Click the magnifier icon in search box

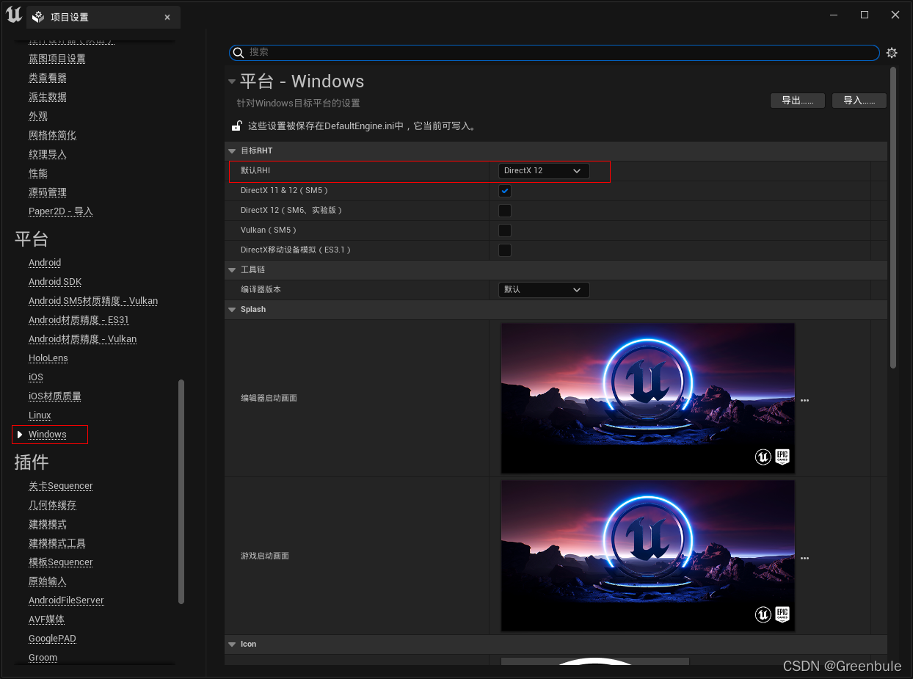coord(238,52)
